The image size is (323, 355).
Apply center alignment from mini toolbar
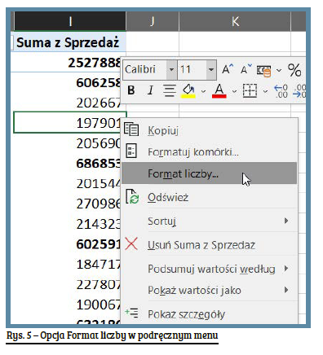(x=169, y=90)
